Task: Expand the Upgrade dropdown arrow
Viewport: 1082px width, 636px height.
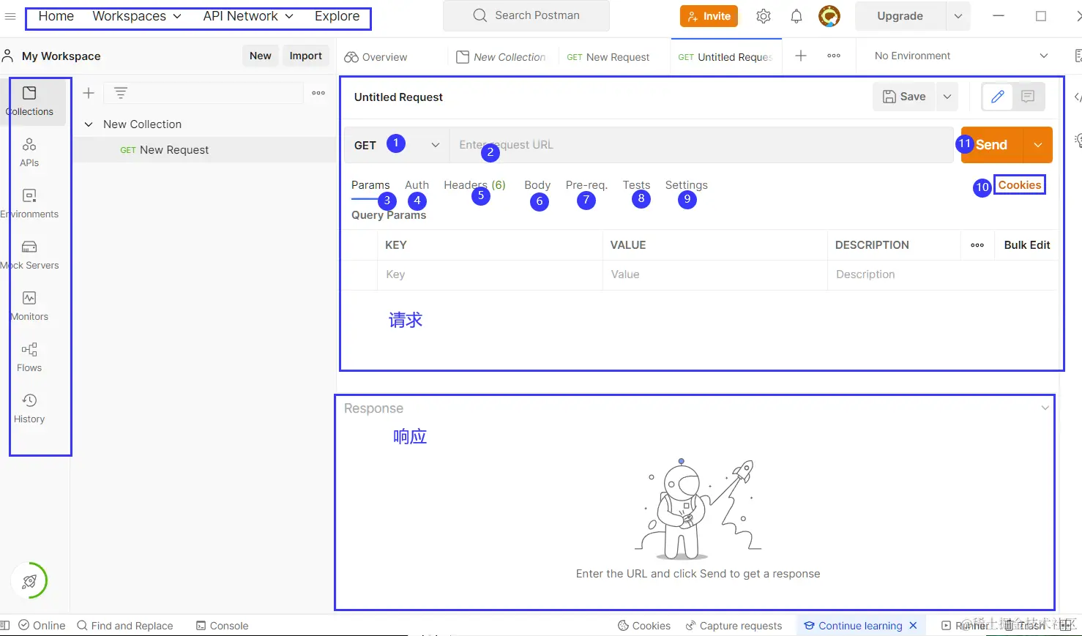Action: pos(958,16)
